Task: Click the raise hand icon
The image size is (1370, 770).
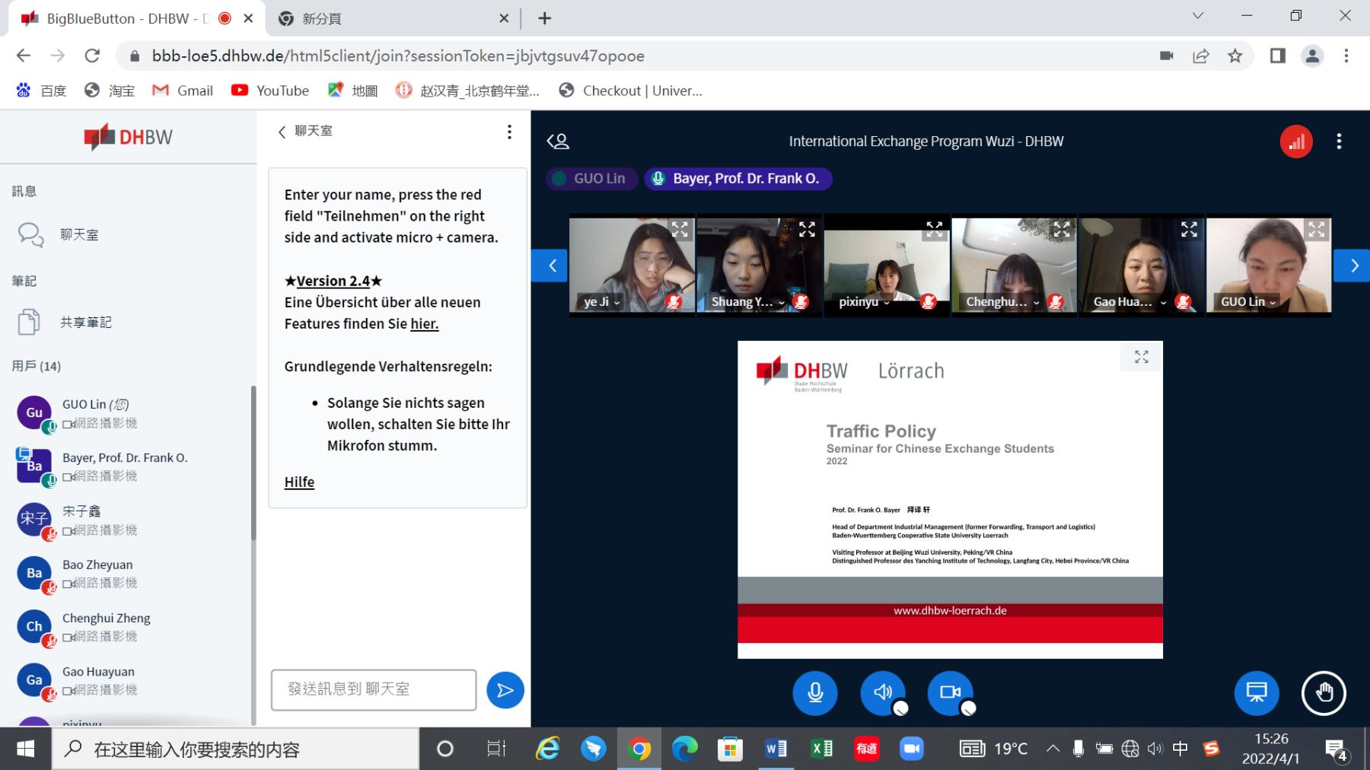Action: (1324, 692)
